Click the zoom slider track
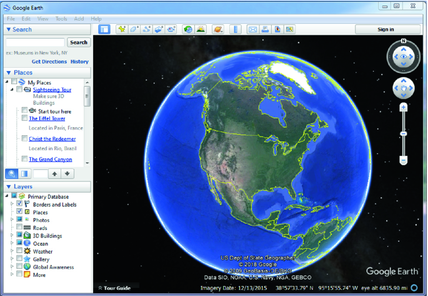The height and width of the screenshot is (296, 428). [x=404, y=143]
